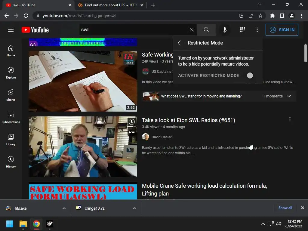Open David Casler channel name
This screenshot has height=231, width=308.
click(x=162, y=137)
